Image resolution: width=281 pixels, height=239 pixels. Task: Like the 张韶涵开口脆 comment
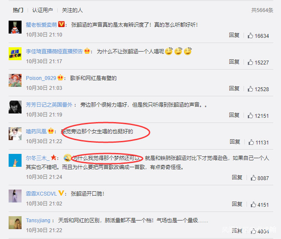(253, 204)
